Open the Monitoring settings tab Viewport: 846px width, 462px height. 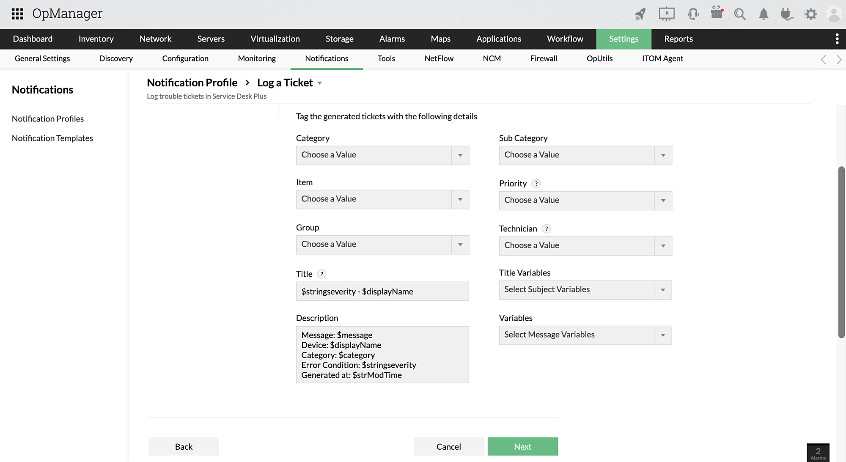coord(256,59)
